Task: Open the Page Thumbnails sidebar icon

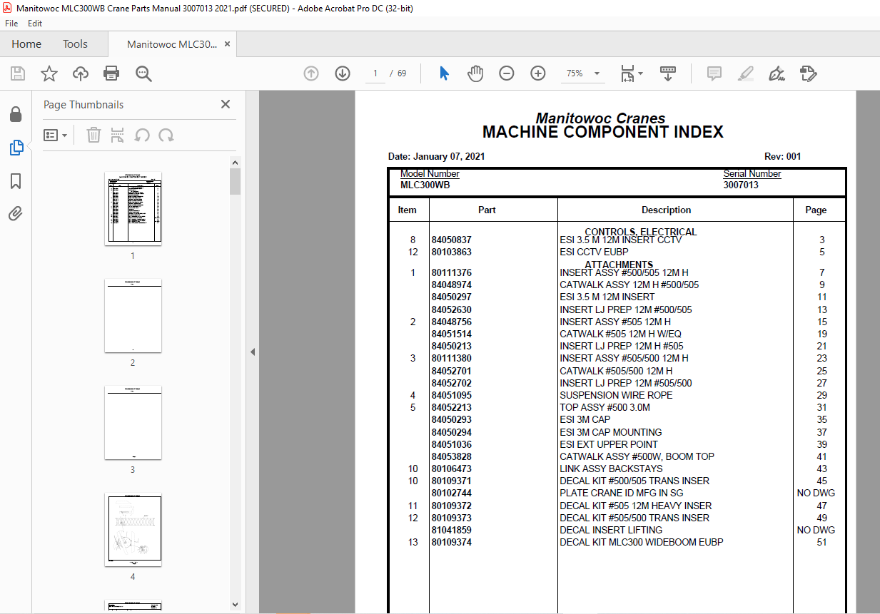Action: click(x=16, y=148)
